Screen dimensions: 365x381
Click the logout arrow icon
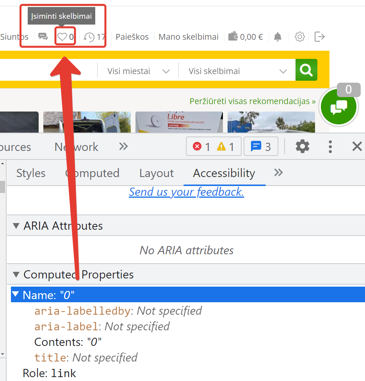(320, 37)
